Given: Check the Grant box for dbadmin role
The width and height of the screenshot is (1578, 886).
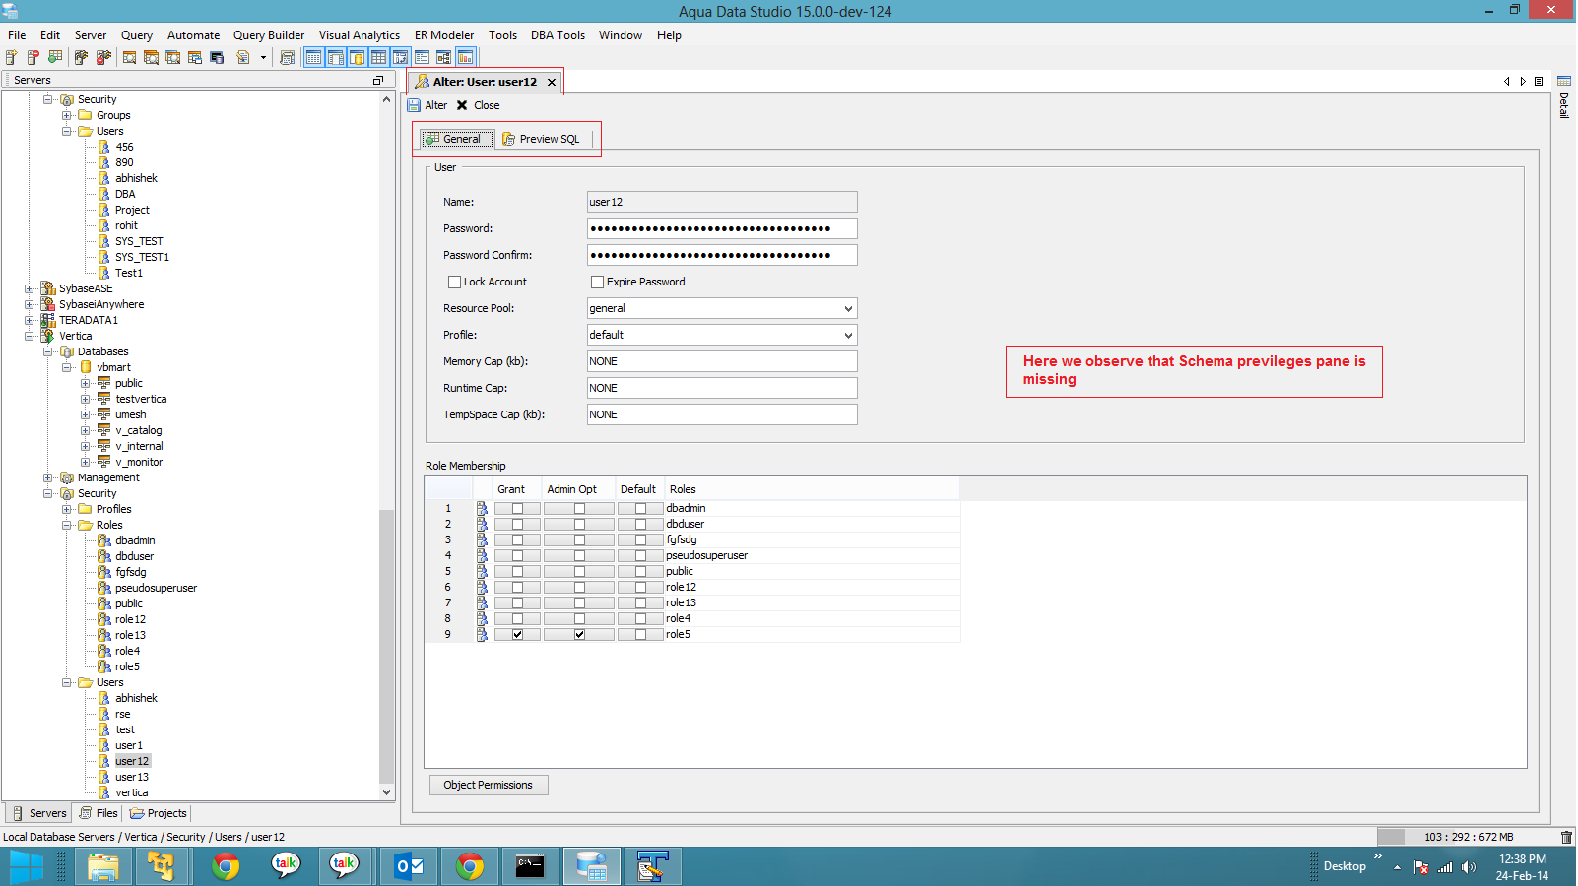Looking at the screenshot, I should tap(517, 509).
